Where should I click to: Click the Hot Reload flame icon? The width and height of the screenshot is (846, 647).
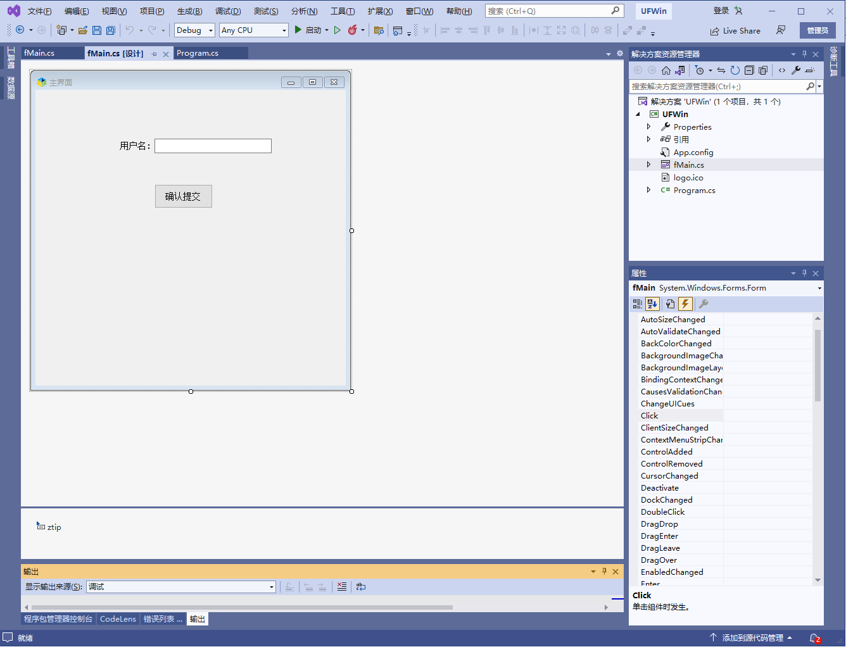coord(352,30)
